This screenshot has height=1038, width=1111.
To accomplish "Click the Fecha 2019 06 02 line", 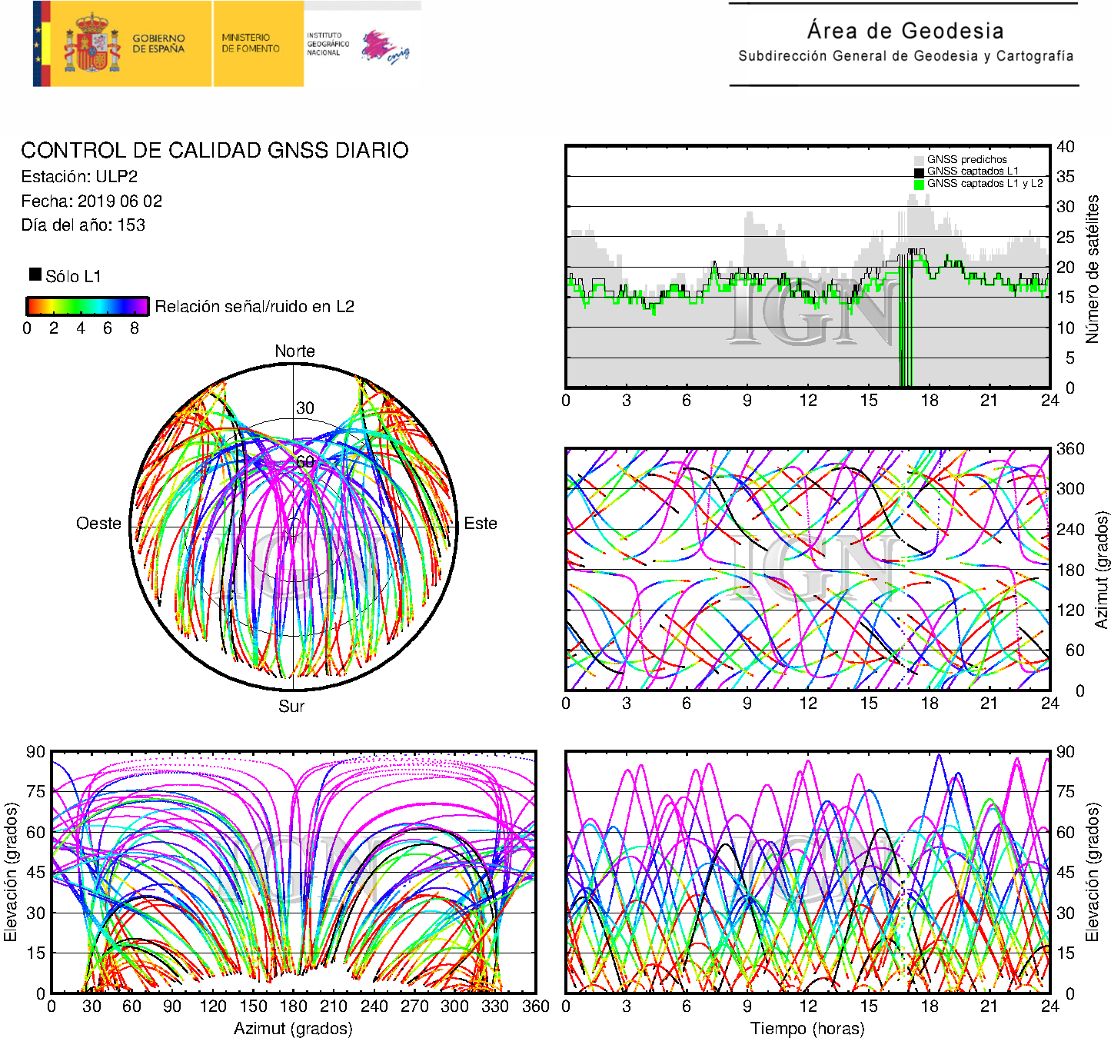I will click(91, 201).
